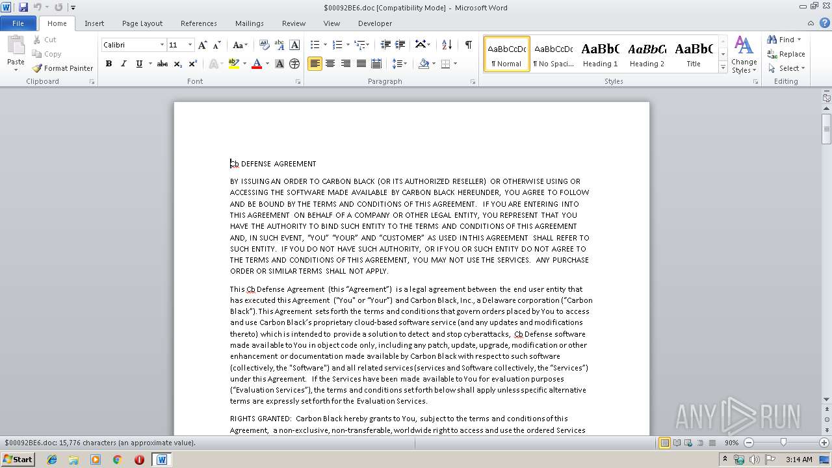Apply subscript formatting
The height and width of the screenshot is (468, 832).
177,64
